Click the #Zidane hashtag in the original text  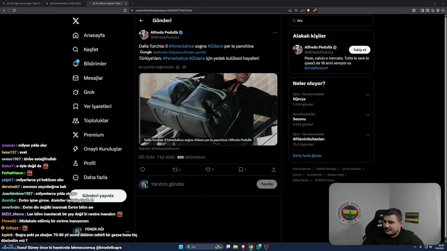(215, 46)
